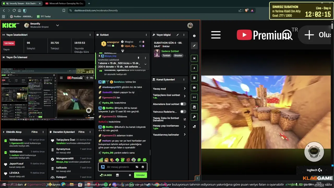334x188 pixels.
Task: Expand Hesap yaşı kısıtlaması settings
Action: click(184, 127)
